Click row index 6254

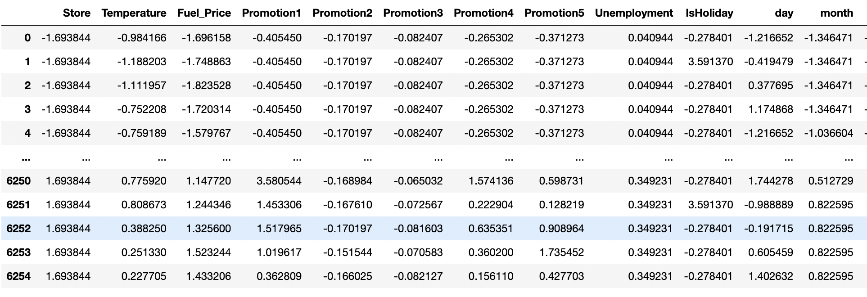pos(18,276)
